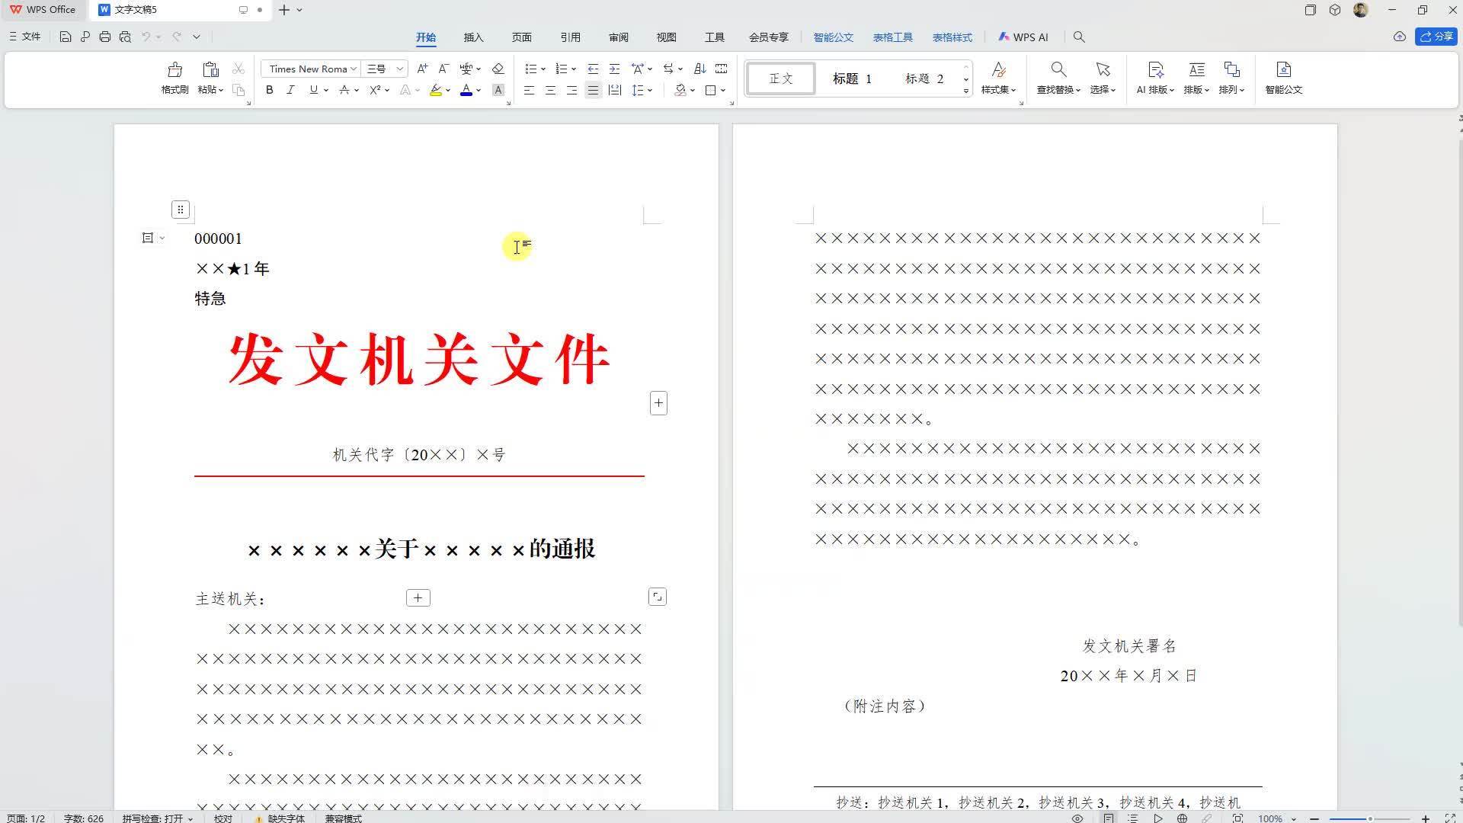Expand the font color dropdown arrow

(x=479, y=90)
